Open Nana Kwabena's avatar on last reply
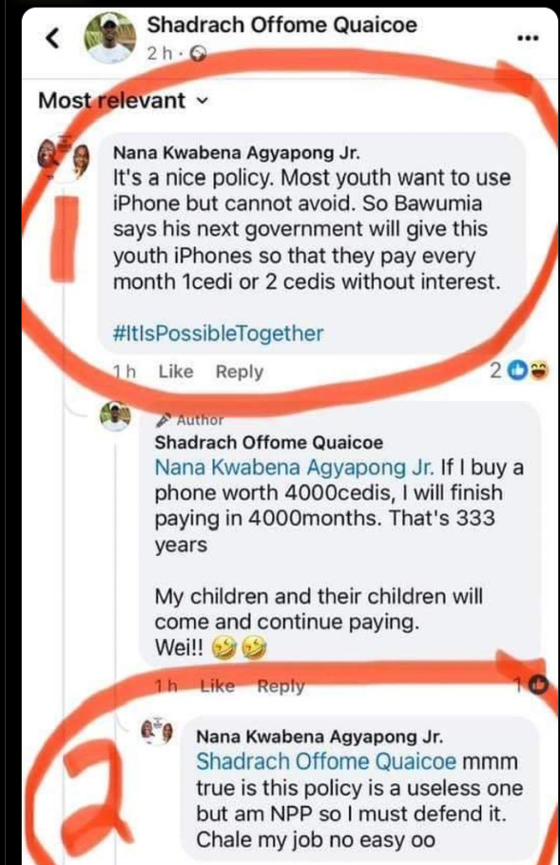 (157, 732)
